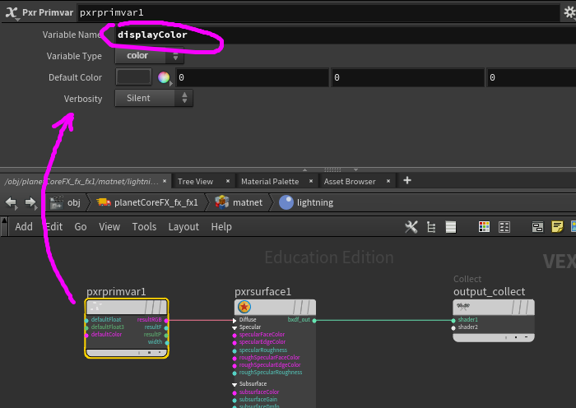
Task: Click the roughSpecularRoughness input label
Action: pos(271,373)
